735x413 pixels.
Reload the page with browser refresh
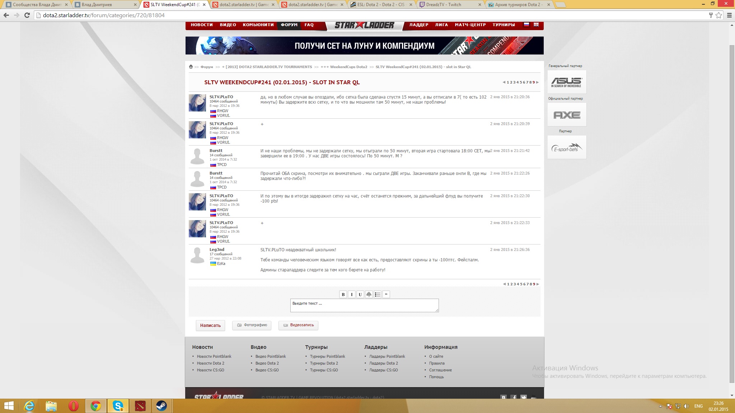tap(27, 15)
